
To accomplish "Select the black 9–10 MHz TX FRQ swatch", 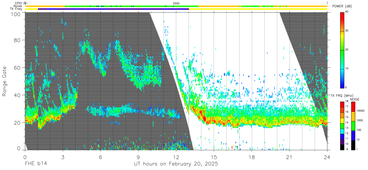I will pyautogui.click(x=342, y=147).
